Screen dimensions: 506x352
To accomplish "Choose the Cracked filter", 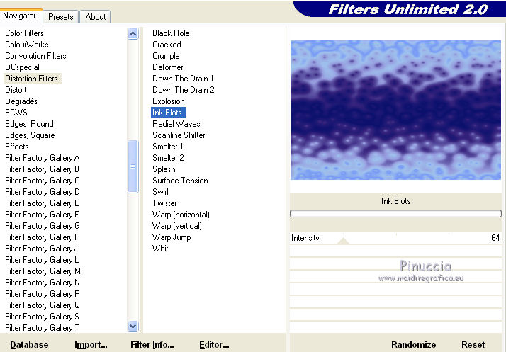I will tap(167, 45).
